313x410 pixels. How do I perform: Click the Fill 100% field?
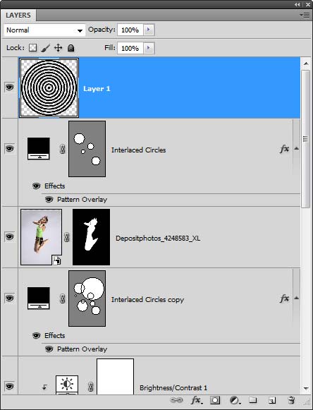pos(130,48)
